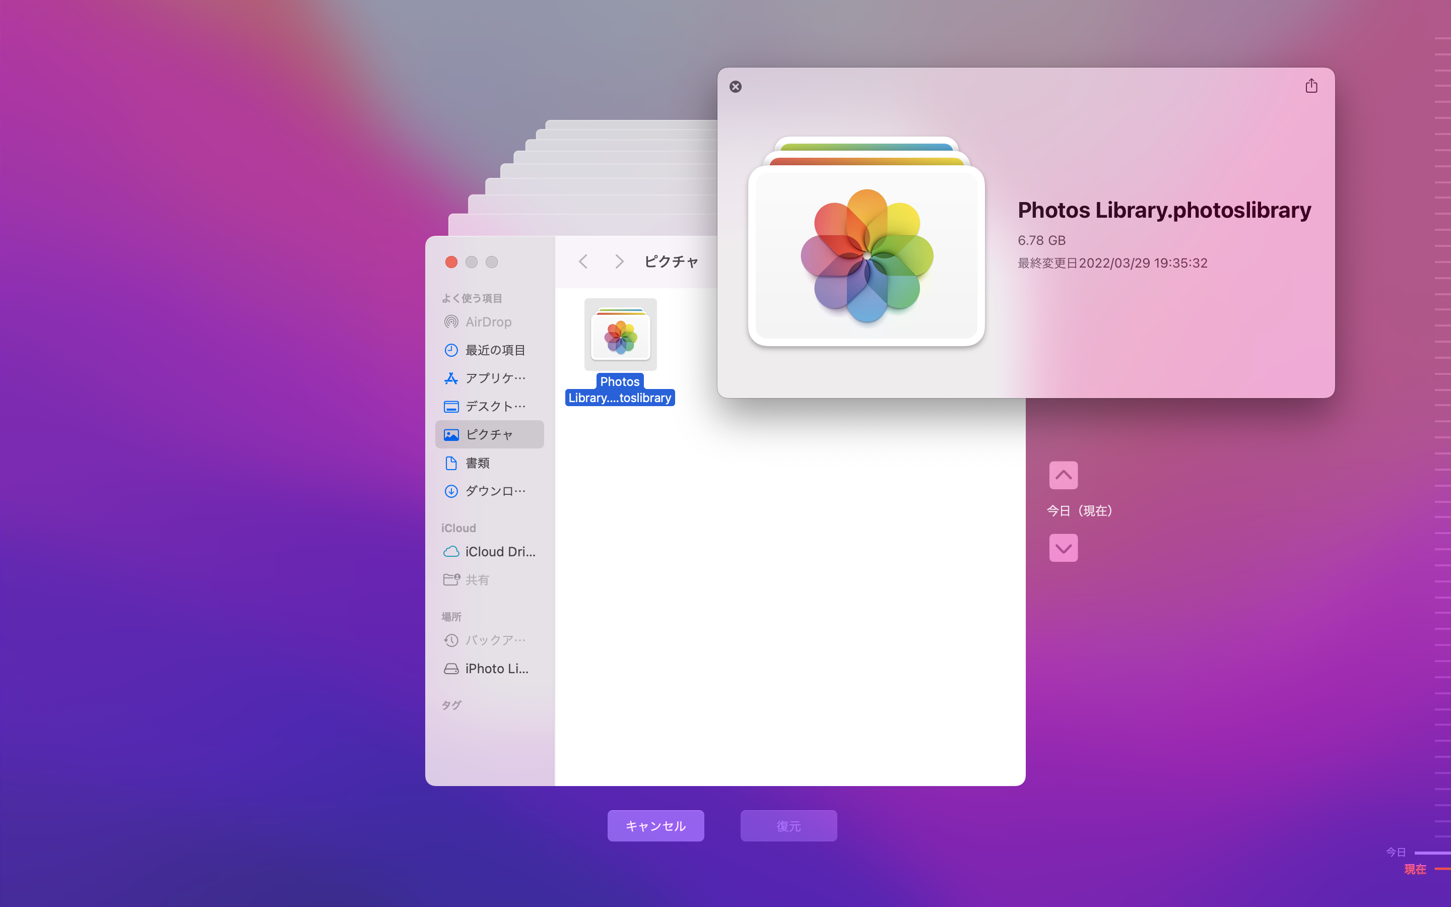Jump to newer backup with down arrow
This screenshot has width=1451, height=907.
coord(1063,548)
